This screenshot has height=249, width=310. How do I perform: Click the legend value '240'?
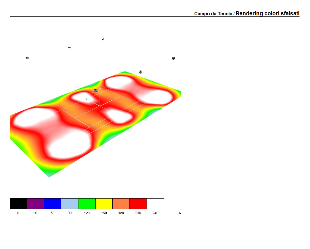pos(155,213)
